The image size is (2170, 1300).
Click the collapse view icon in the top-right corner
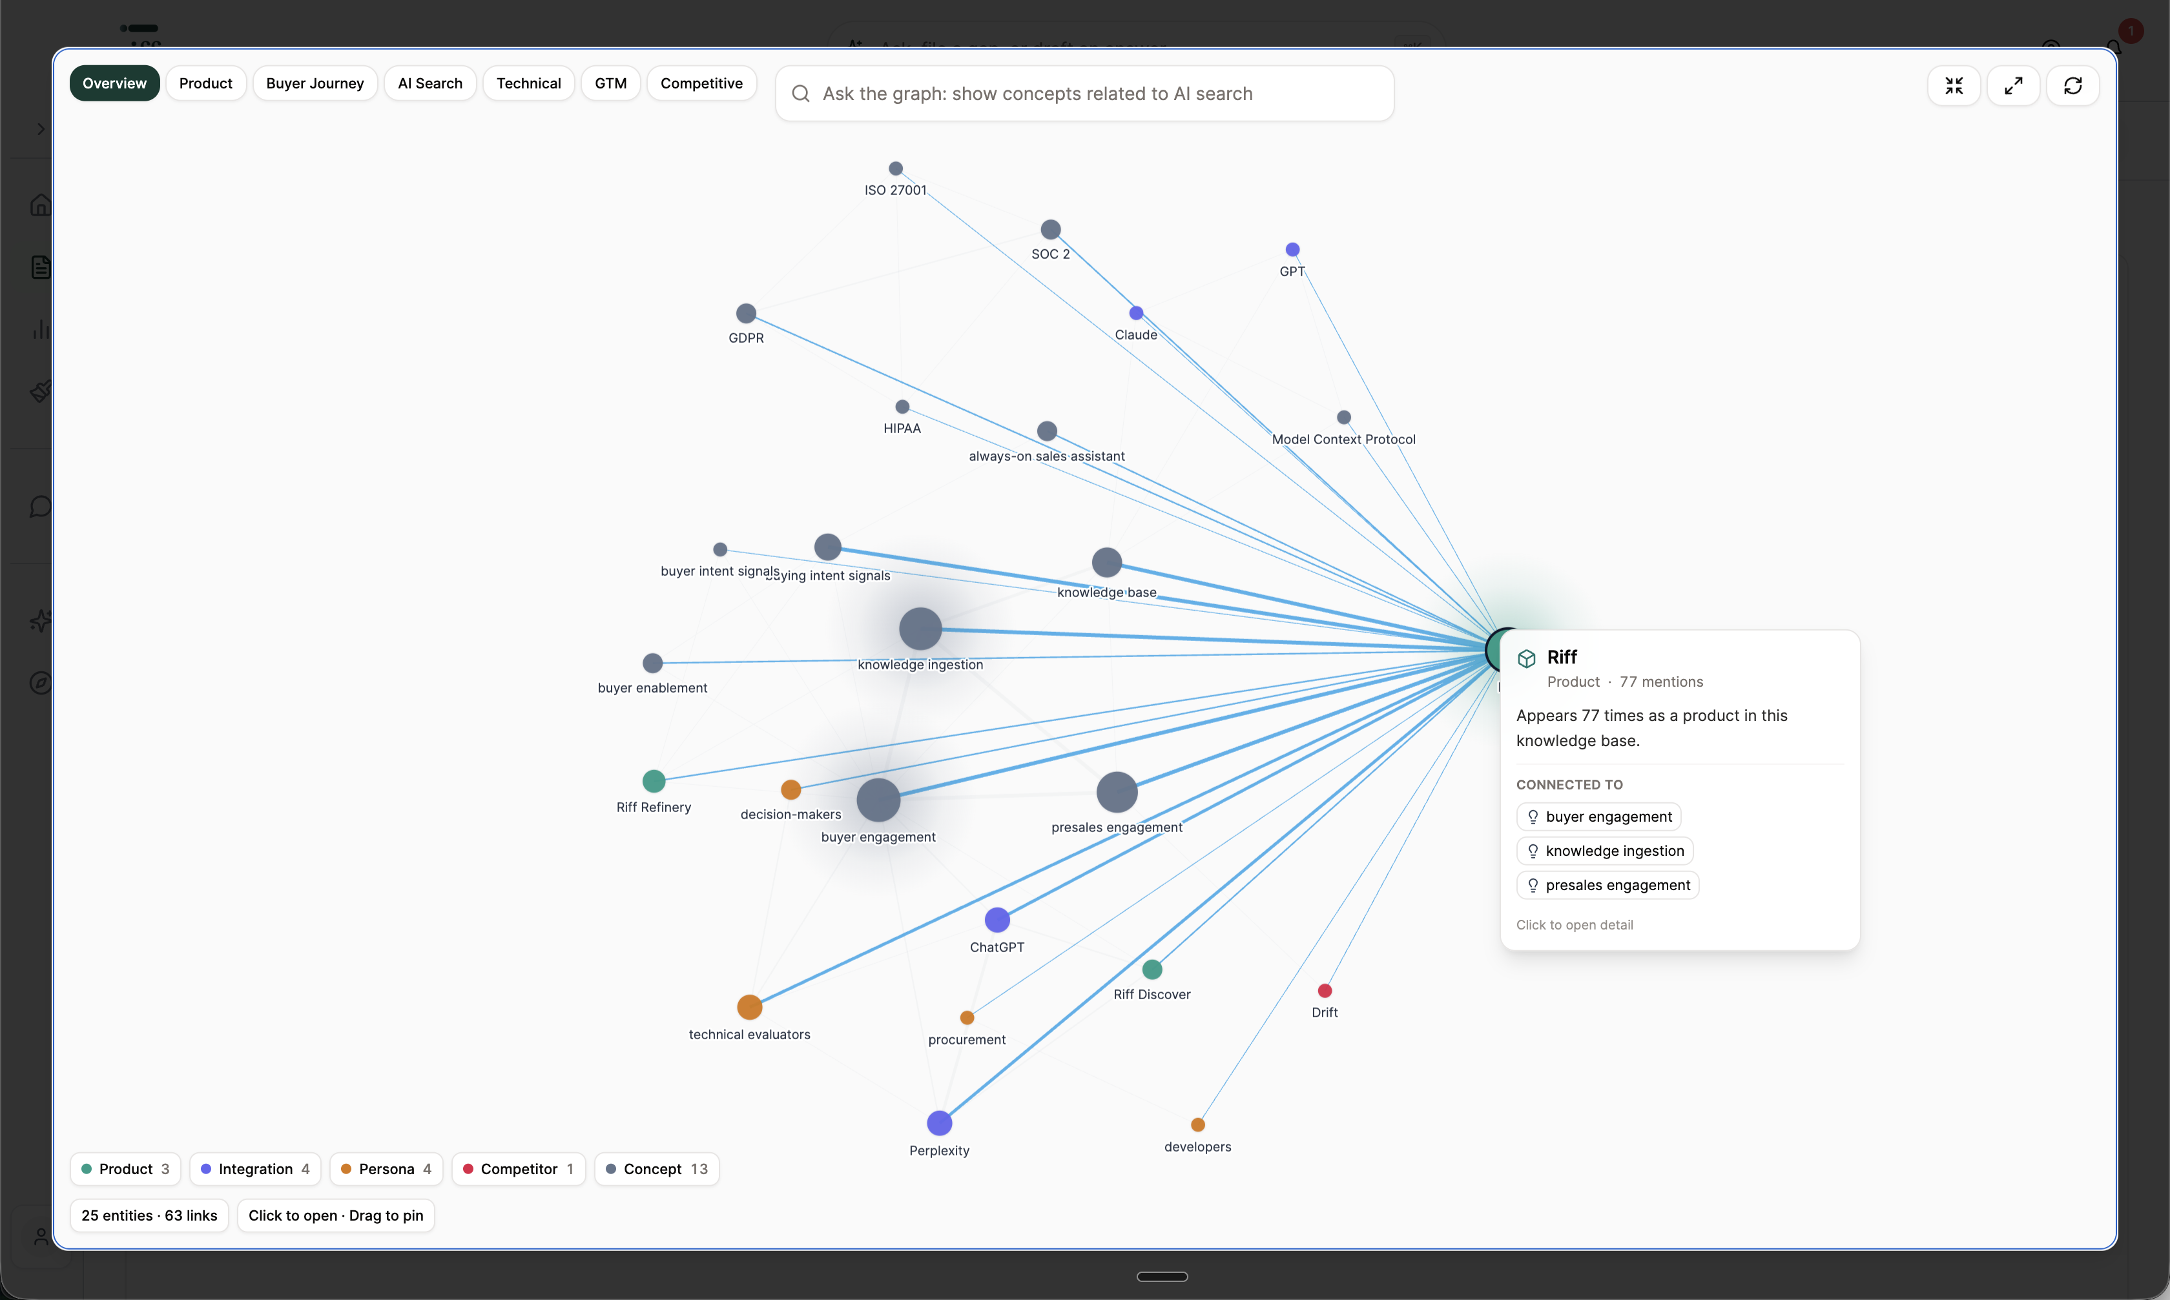(1954, 86)
